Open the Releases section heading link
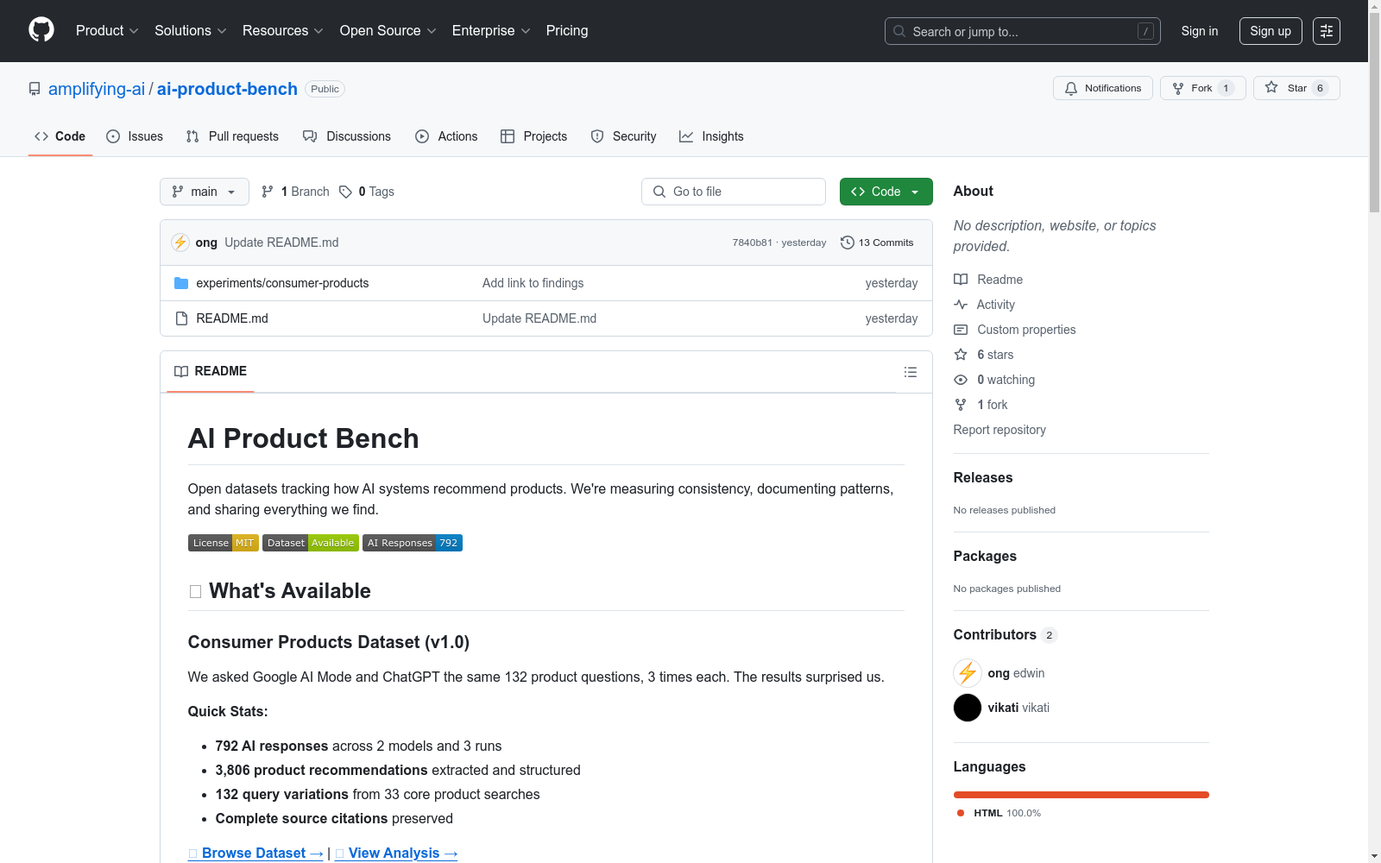Image resolution: width=1381 pixels, height=863 pixels. pyautogui.click(x=983, y=477)
